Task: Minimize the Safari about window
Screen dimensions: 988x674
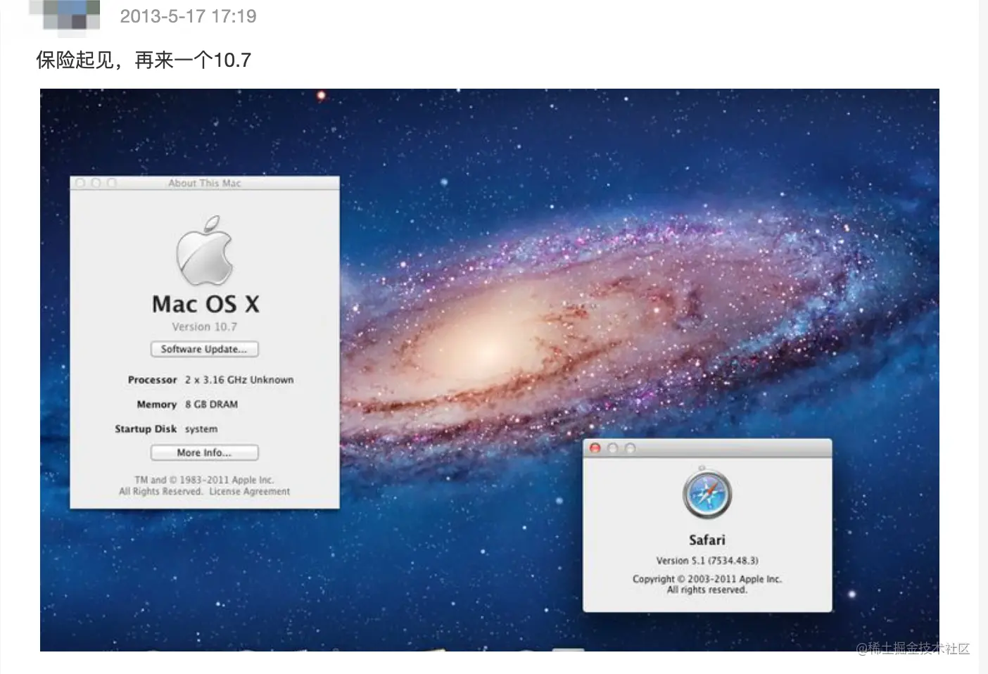Action: 612,447
